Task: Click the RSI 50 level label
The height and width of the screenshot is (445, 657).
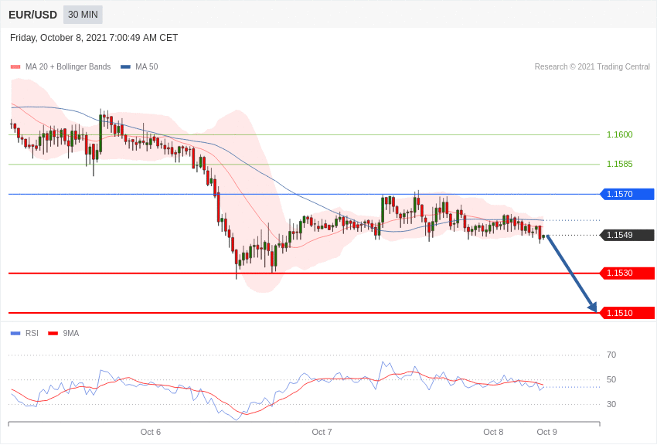Action: tap(611, 379)
